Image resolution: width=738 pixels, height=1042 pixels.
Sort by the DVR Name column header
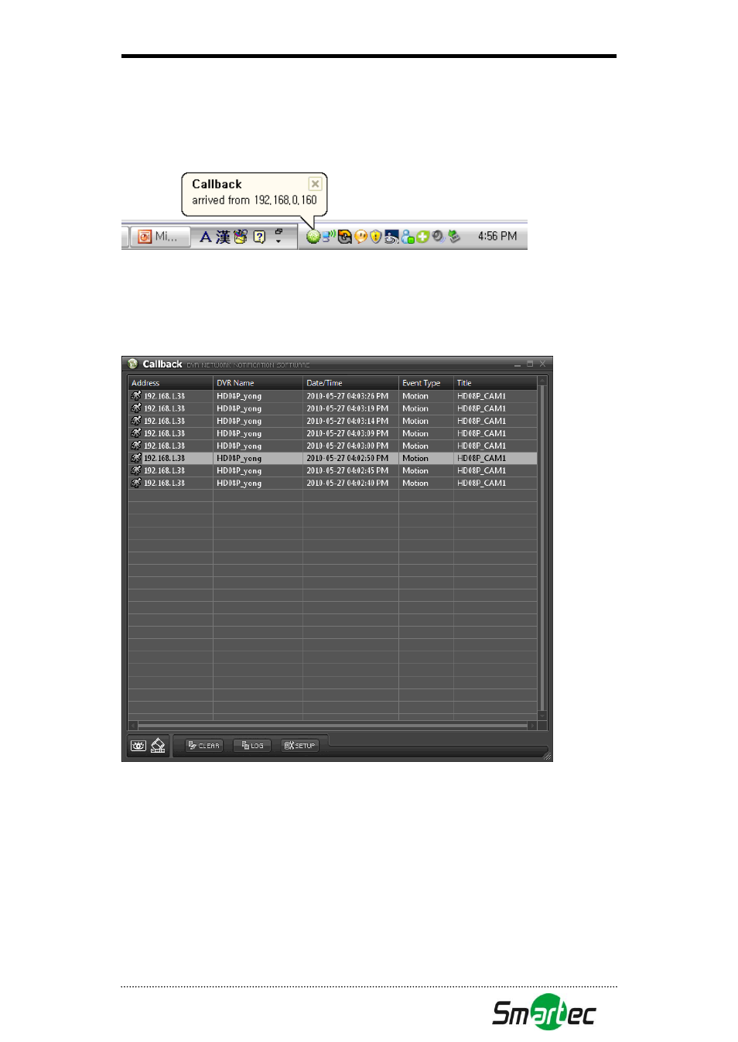point(258,383)
